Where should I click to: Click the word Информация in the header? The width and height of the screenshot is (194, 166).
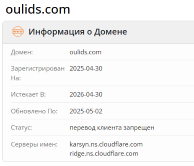pos(57,32)
